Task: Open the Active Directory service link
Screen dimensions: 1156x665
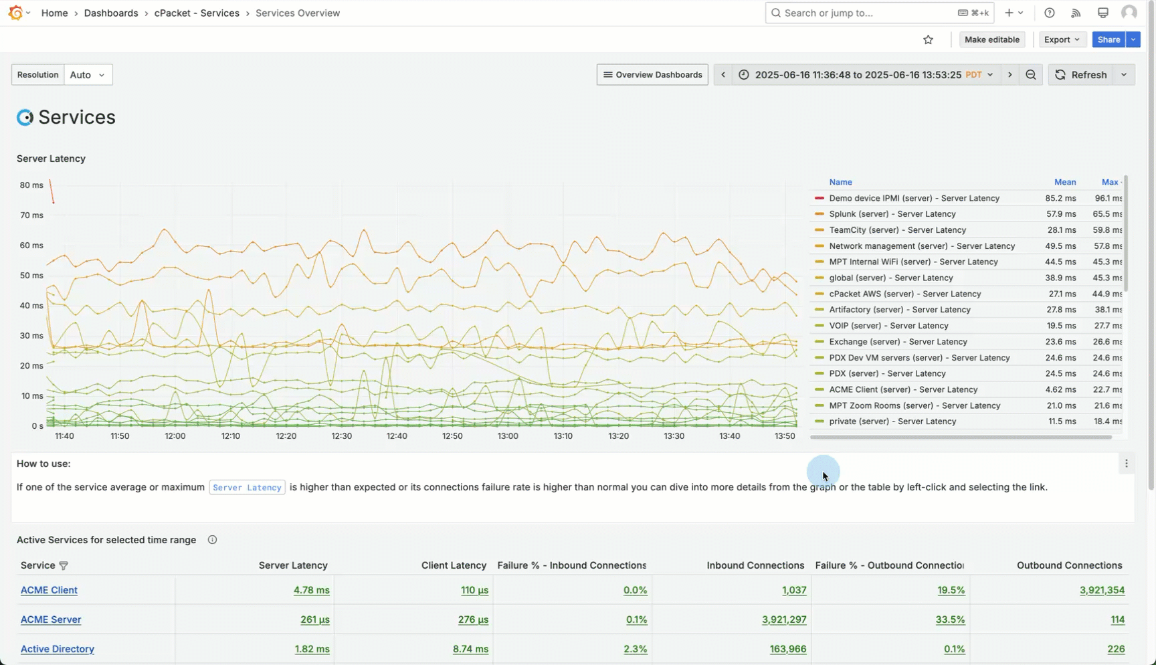Action: click(57, 649)
